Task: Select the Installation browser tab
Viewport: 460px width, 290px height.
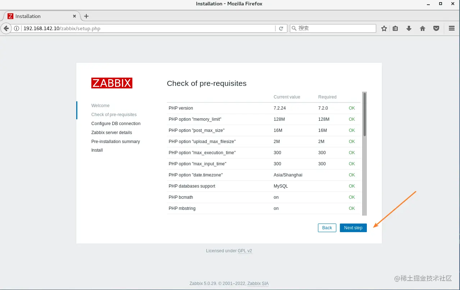Action: pyautogui.click(x=42, y=16)
